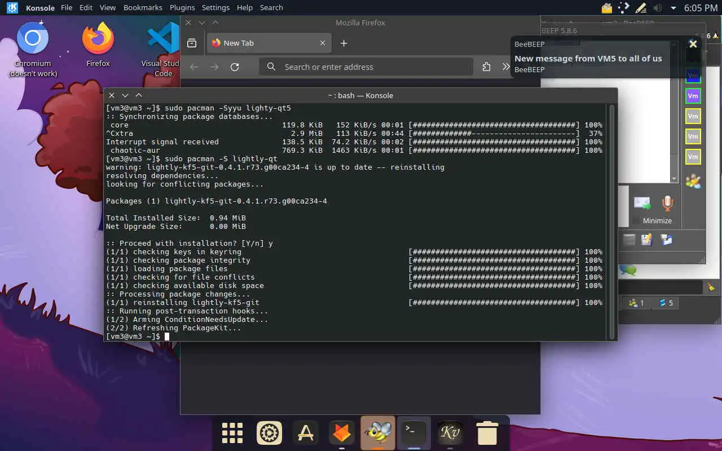Click the Firefox address bar

pos(366,67)
